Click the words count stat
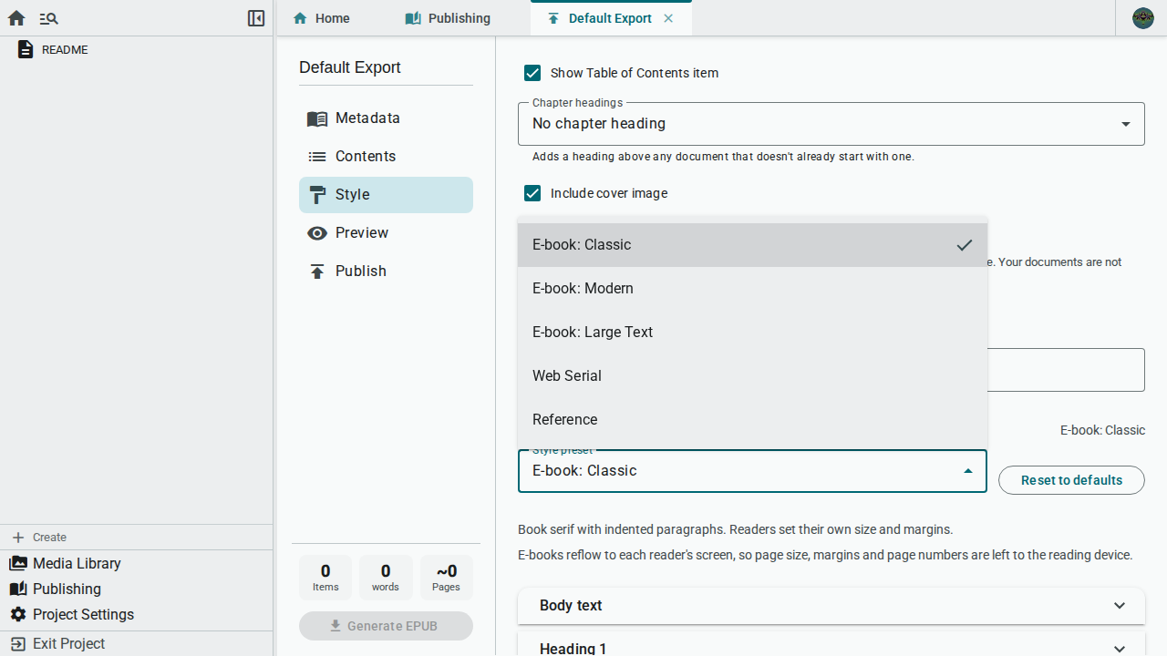Image resolution: width=1167 pixels, height=656 pixels. 386,578
